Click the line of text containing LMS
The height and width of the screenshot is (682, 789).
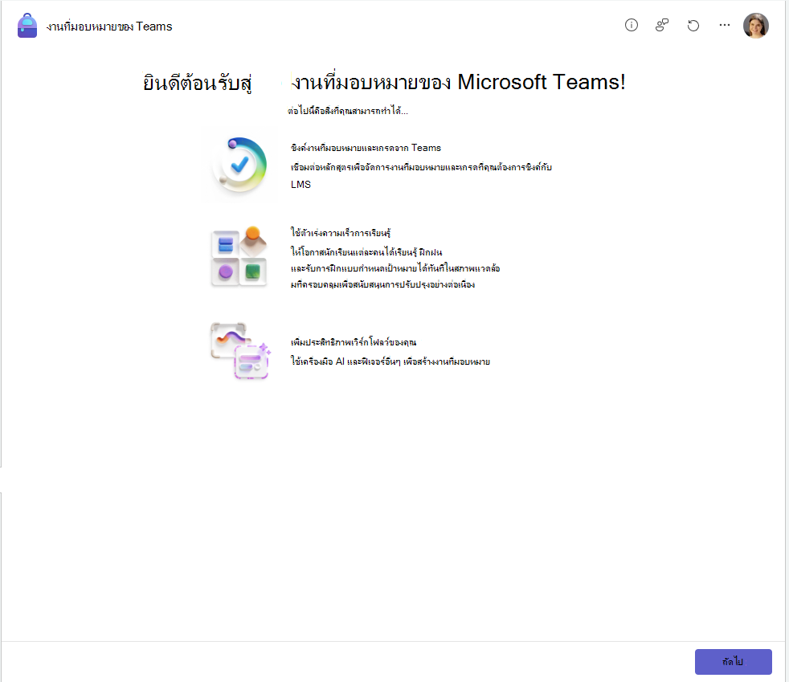tap(301, 185)
